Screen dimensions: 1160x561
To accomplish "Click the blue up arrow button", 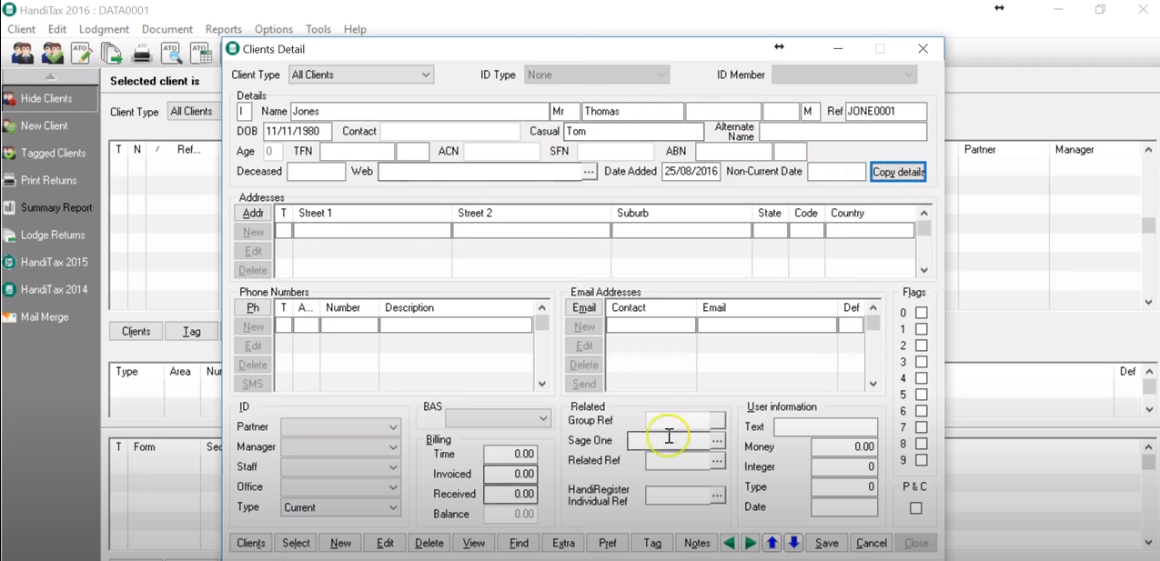I will 772,543.
